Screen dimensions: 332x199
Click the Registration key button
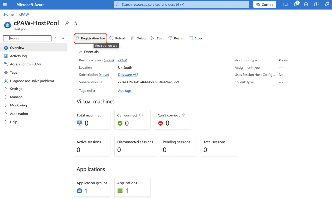(x=90, y=38)
